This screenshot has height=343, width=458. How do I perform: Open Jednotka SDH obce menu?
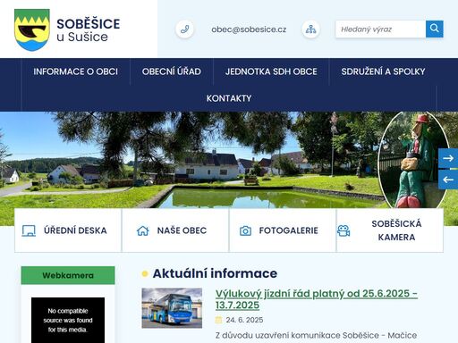point(271,71)
